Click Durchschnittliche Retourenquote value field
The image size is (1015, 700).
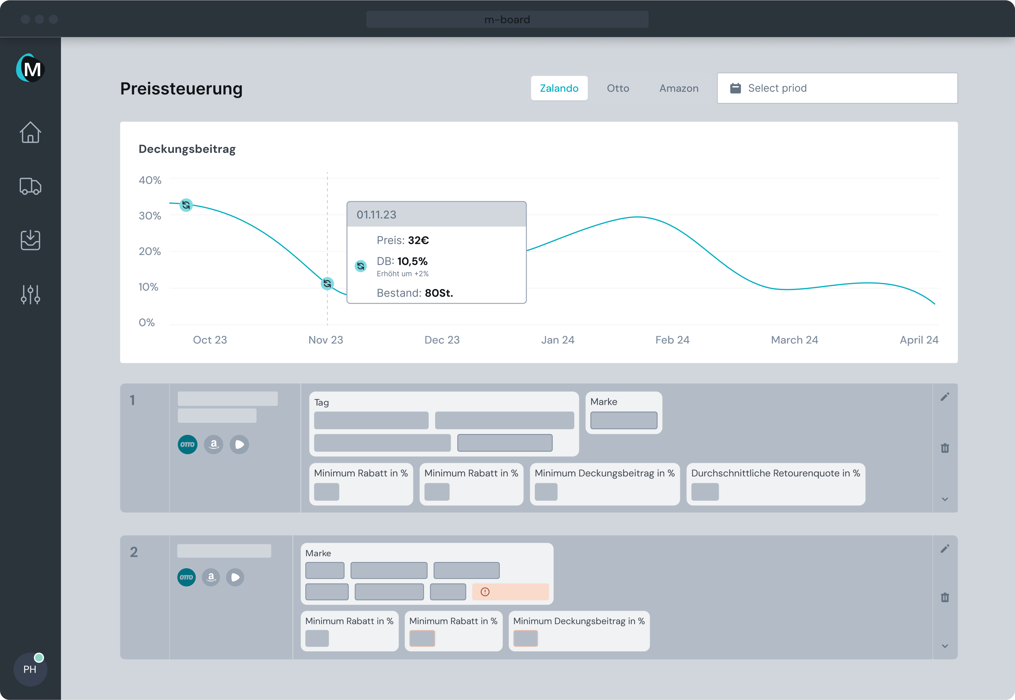coord(705,492)
